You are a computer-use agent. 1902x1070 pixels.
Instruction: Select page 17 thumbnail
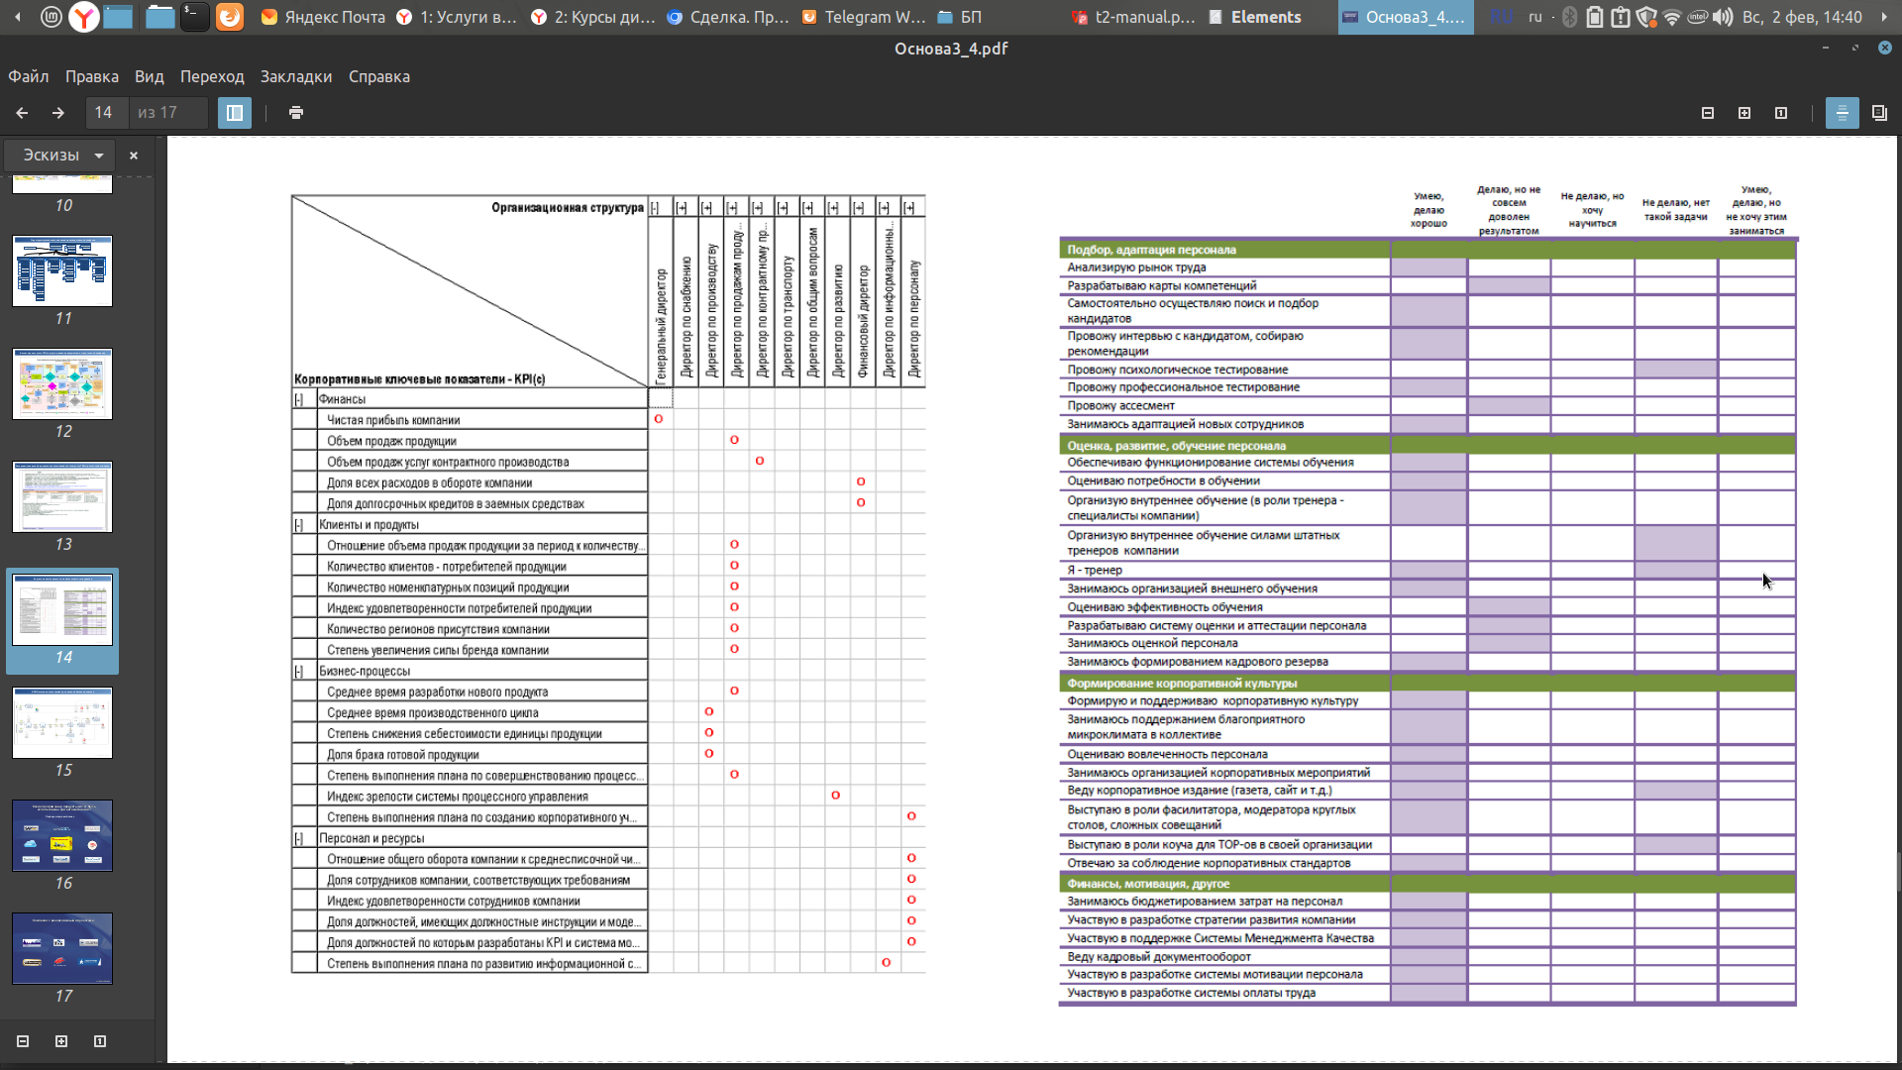[62, 949]
